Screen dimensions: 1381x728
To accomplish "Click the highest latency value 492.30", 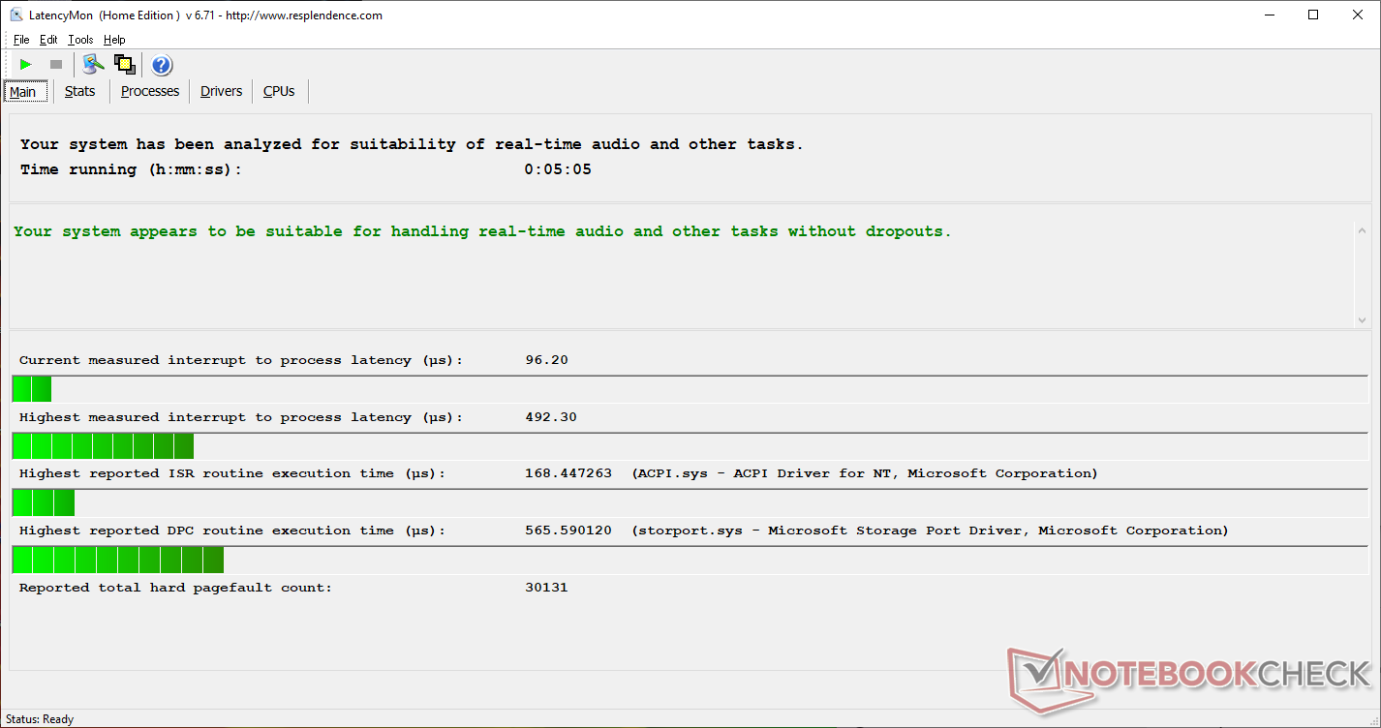I will [551, 417].
